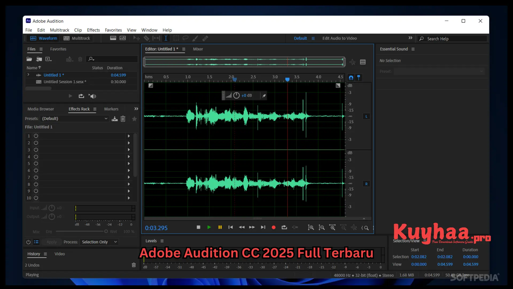Toggle the power button for effect slot 1
Viewport: 513px width, 289px height.
[36, 136]
